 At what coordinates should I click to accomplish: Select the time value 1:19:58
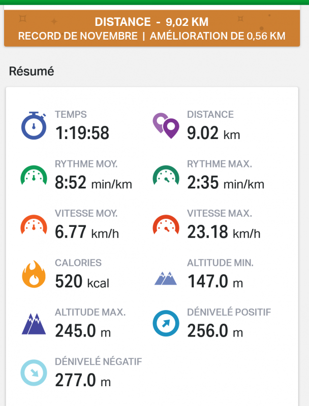click(x=82, y=133)
